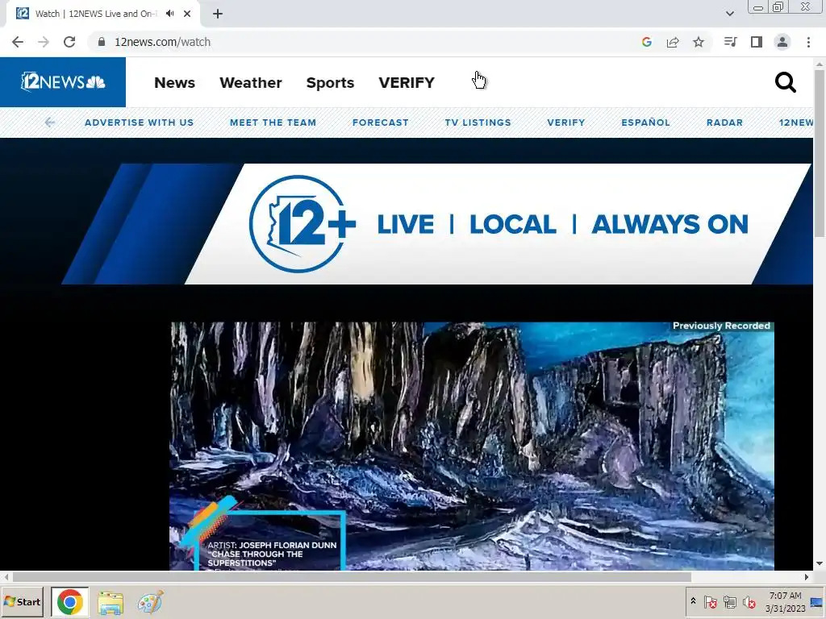Screen dimensions: 826x619
Task: Click the Show desktop tray icon
Action: (816, 601)
